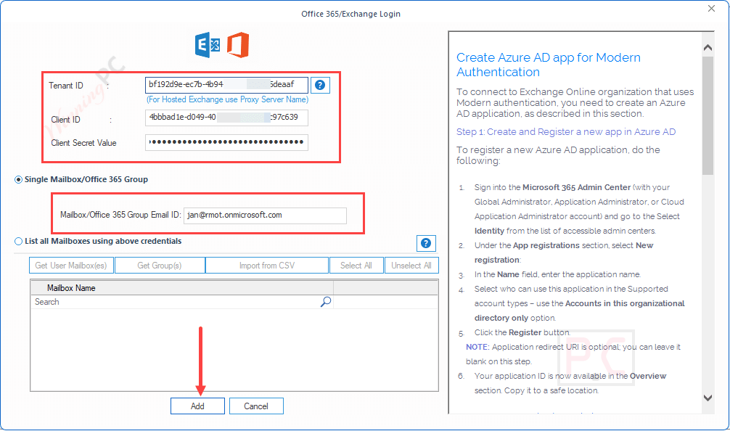Image resolution: width=730 pixels, height=431 pixels.
Task: Click Get User Mailbox(es) button
Action: [x=71, y=266]
